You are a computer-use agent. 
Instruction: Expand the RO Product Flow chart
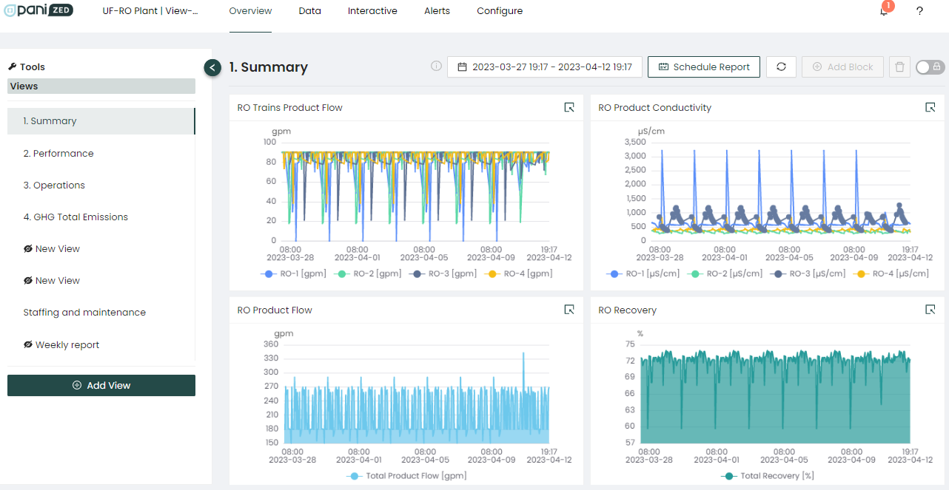(569, 310)
